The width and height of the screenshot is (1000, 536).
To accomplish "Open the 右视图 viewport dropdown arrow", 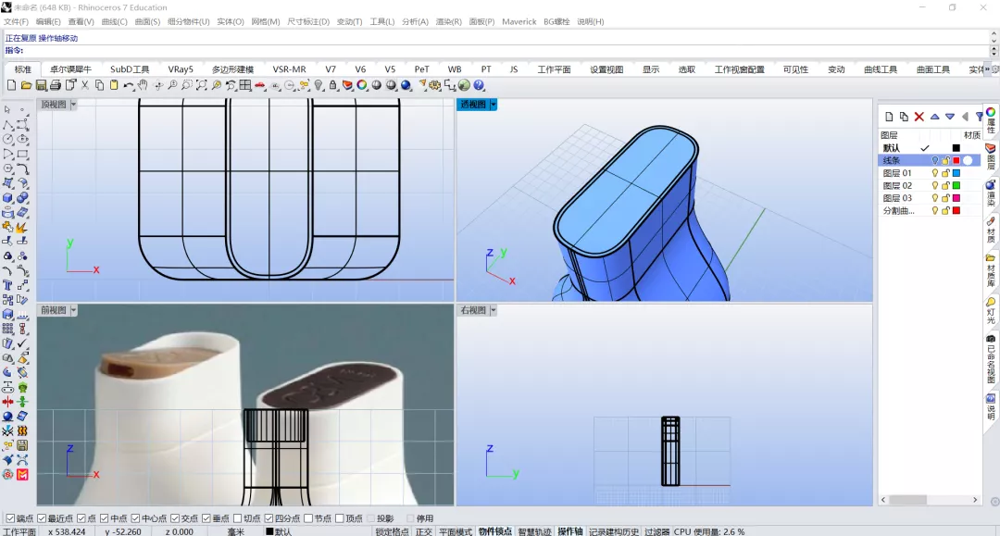I will (x=493, y=310).
